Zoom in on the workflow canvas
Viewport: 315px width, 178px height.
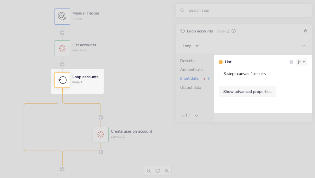tap(167, 171)
